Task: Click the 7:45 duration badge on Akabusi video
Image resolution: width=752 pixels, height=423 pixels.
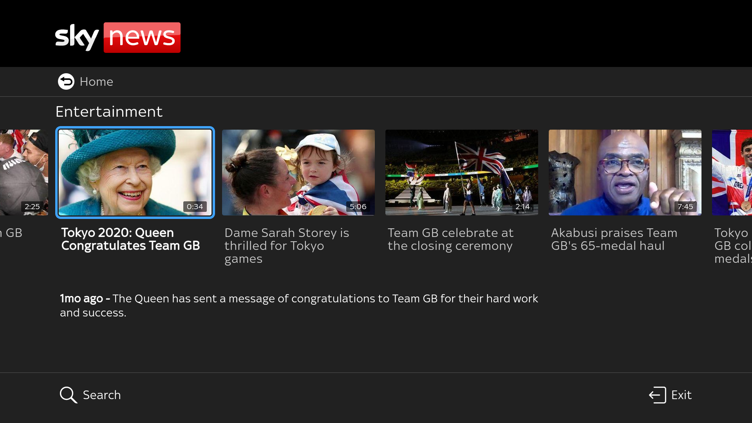Action: pos(685,206)
